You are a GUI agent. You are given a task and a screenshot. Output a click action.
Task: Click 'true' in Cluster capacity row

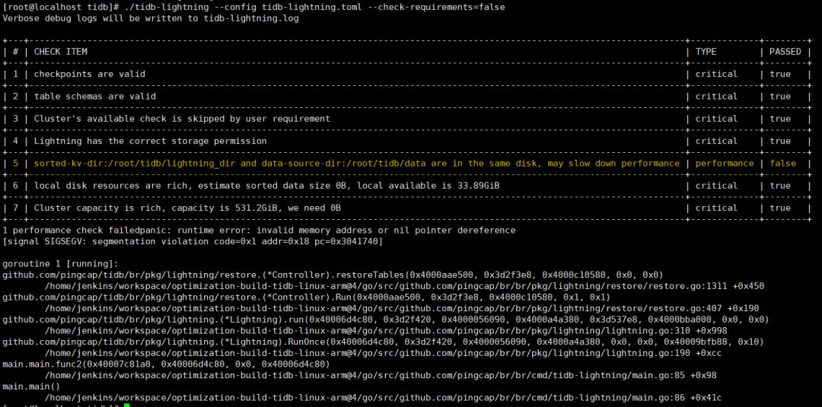pos(780,208)
